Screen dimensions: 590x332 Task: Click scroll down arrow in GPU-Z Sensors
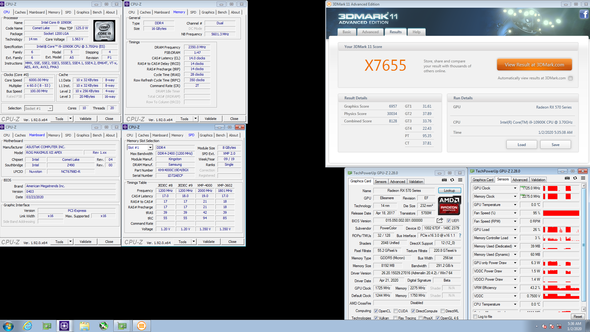[x=584, y=309]
